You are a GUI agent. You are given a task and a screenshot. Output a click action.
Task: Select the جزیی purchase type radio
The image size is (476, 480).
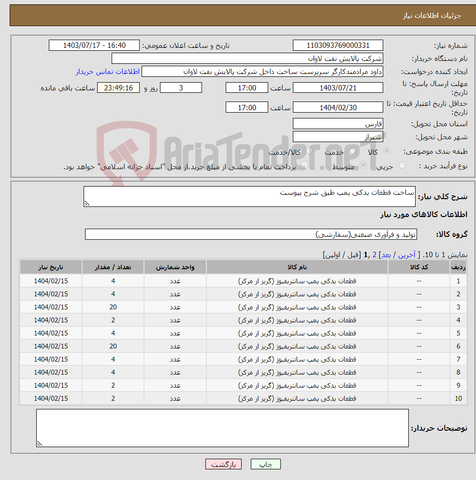coord(402,165)
